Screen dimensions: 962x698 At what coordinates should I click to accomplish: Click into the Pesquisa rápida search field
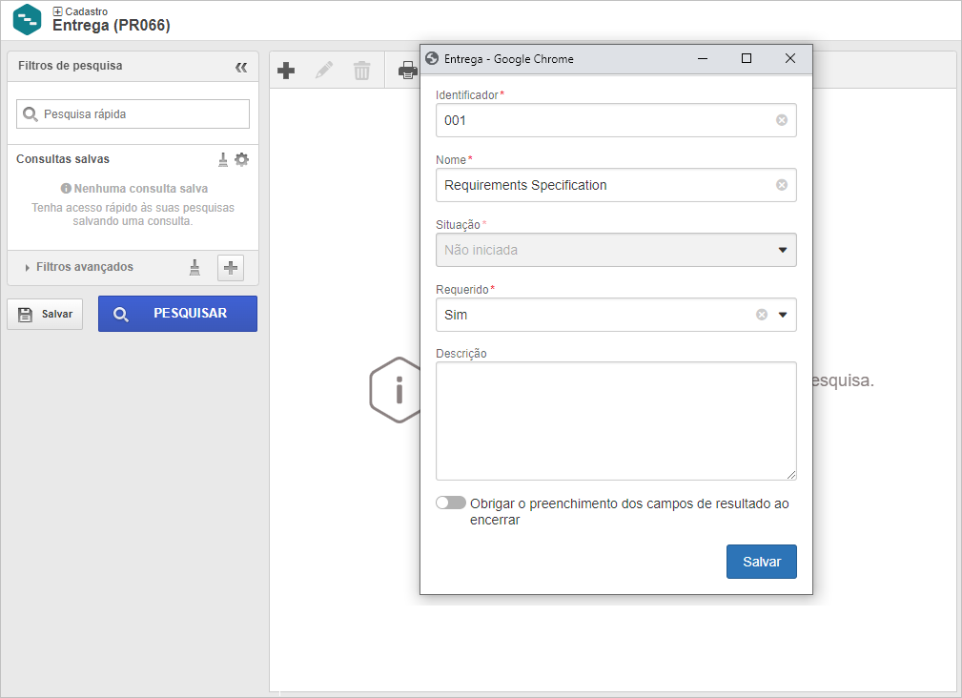click(133, 114)
